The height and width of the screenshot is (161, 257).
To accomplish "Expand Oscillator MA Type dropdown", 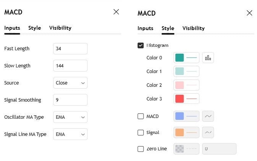I will (x=70, y=117).
